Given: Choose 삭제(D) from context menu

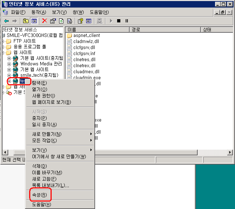Looking at the screenshot, I should tap(60, 166).
